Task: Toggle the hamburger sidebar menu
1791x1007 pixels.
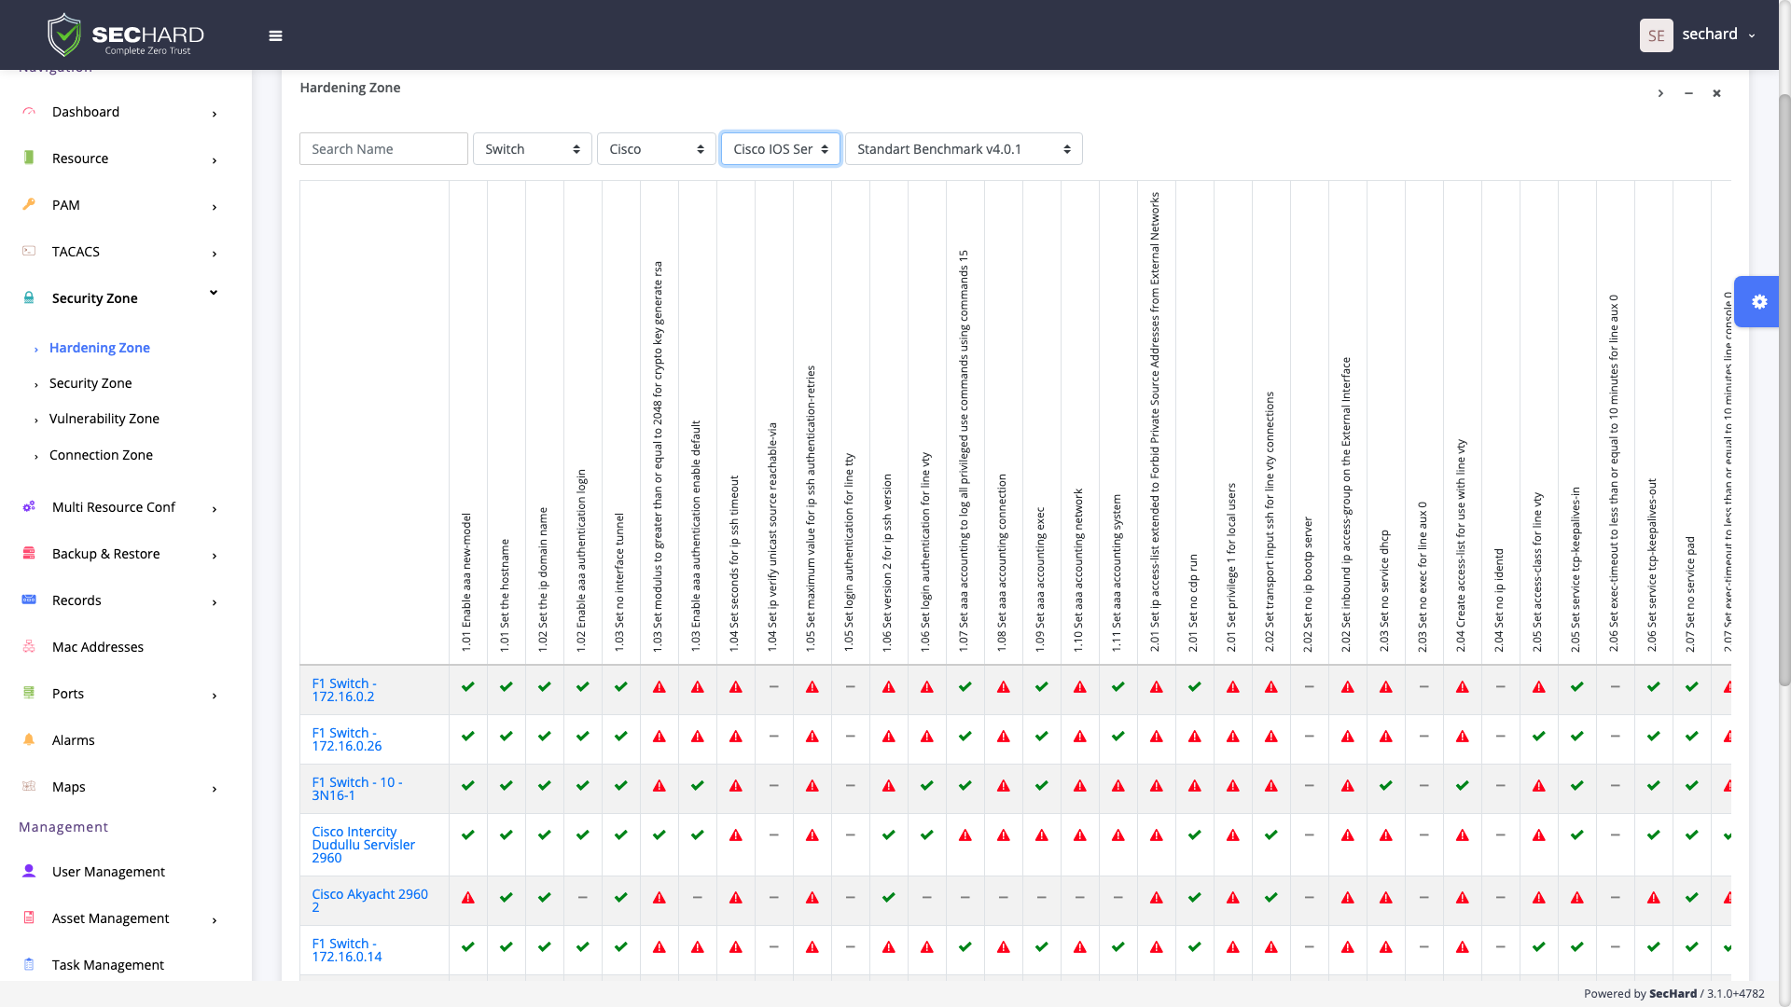Action: point(275,35)
